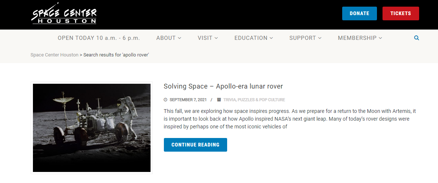
Task: Click breadcrumb text "Search results for 'apollo rover'"
Action: point(116,55)
